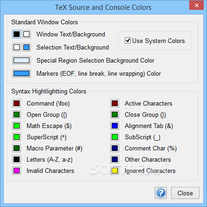Screen dimensions: 207x207
Task: Click the Letters (A-Z, a-z) color swatch
Action: point(16,159)
